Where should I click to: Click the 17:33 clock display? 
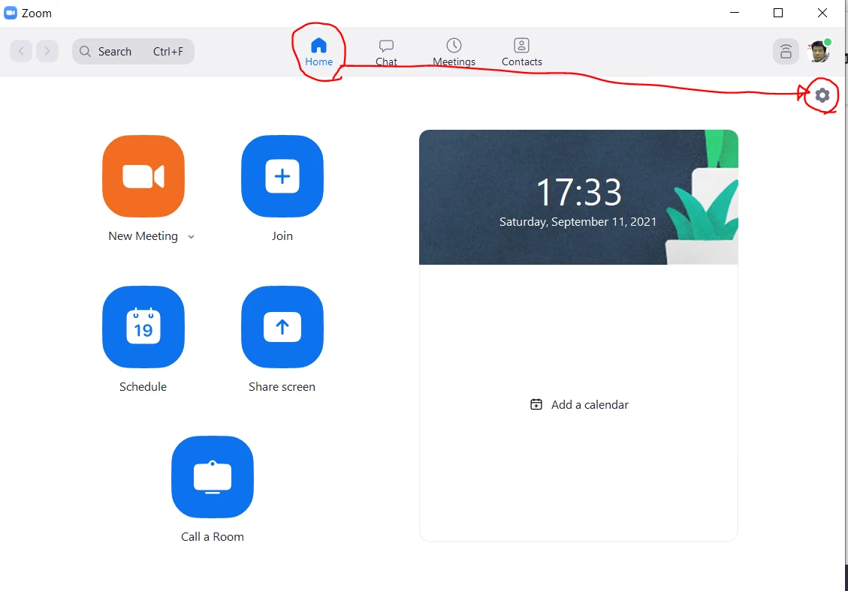(578, 192)
